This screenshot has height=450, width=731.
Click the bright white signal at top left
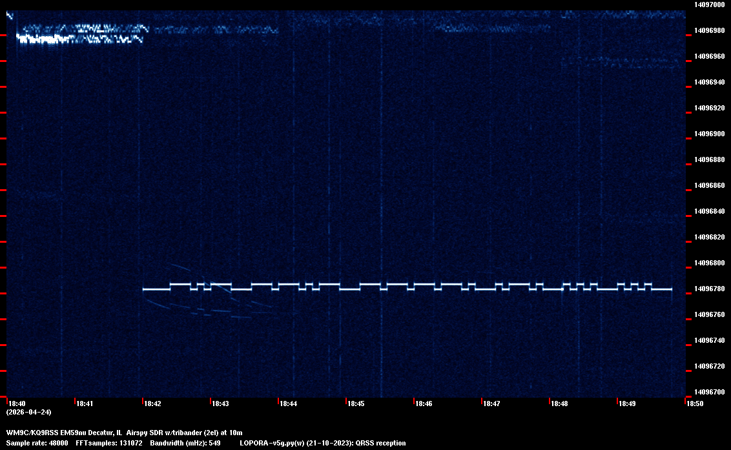45,39
